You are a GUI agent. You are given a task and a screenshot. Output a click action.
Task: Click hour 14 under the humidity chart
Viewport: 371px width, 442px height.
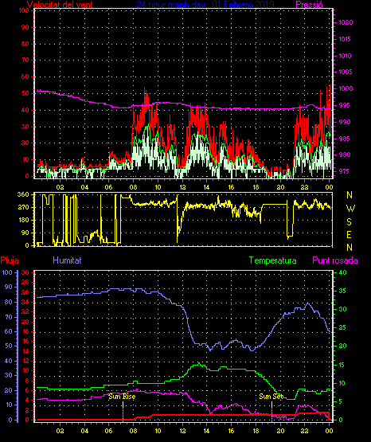[207, 431]
